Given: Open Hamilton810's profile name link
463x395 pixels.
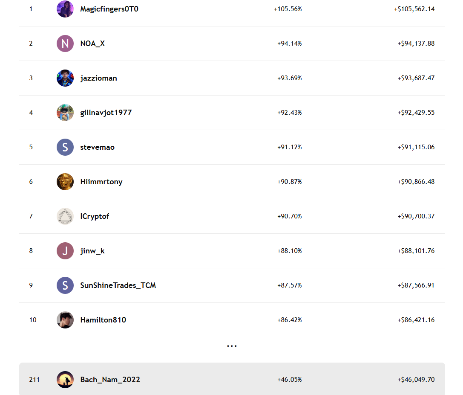Looking at the screenshot, I should click(103, 320).
